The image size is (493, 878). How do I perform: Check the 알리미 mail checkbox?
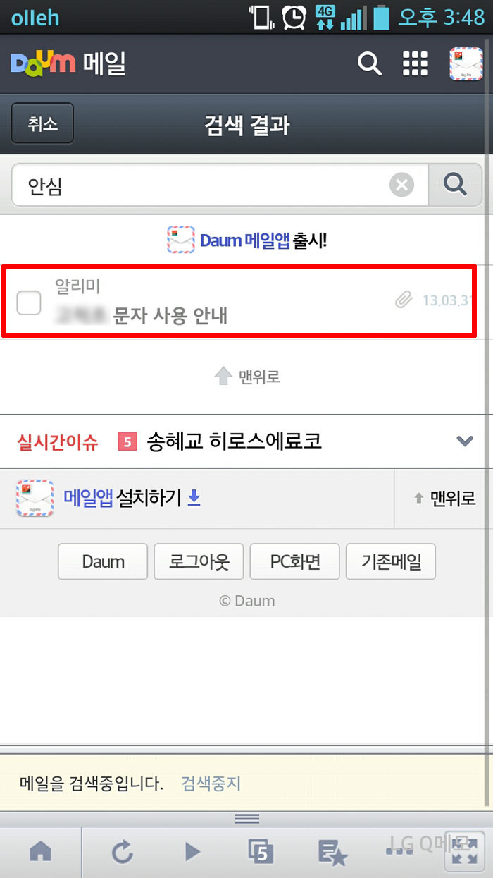[x=29, y=303]
